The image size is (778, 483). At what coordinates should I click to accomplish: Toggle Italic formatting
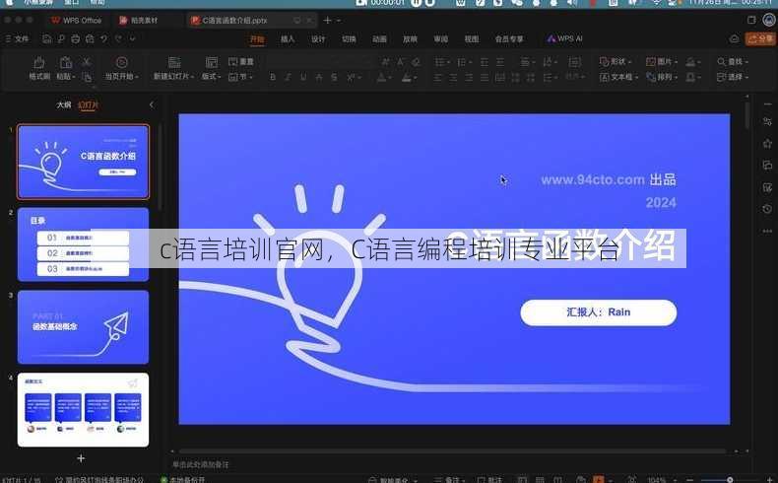288,78
